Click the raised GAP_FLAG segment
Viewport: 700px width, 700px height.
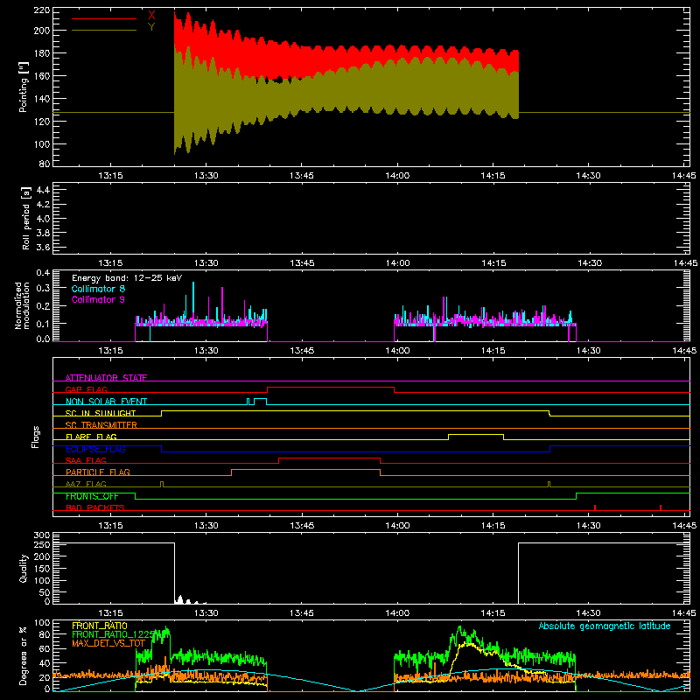coord(331,388)
